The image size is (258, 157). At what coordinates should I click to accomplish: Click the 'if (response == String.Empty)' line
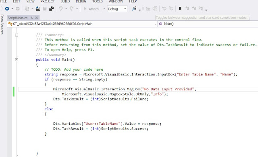pos(76,80)
